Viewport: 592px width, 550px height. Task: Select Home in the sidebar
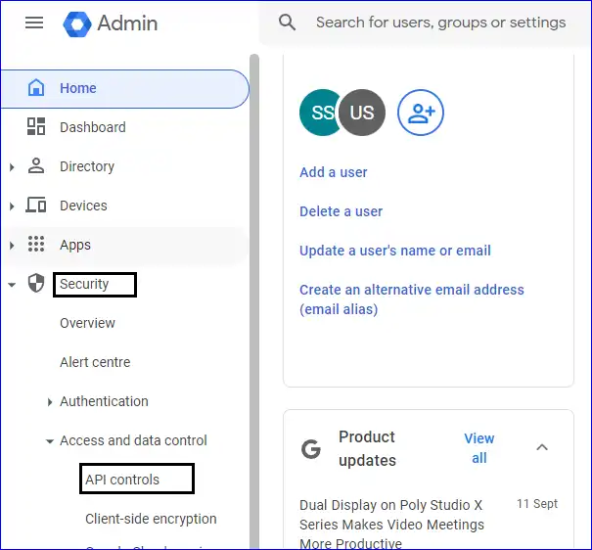tap(124, 89)
